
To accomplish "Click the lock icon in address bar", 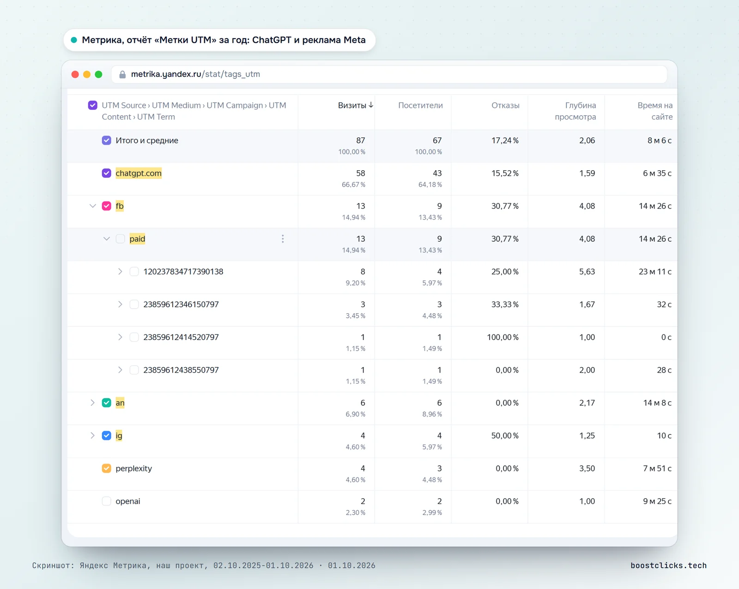I will click(x=122, y=74).
